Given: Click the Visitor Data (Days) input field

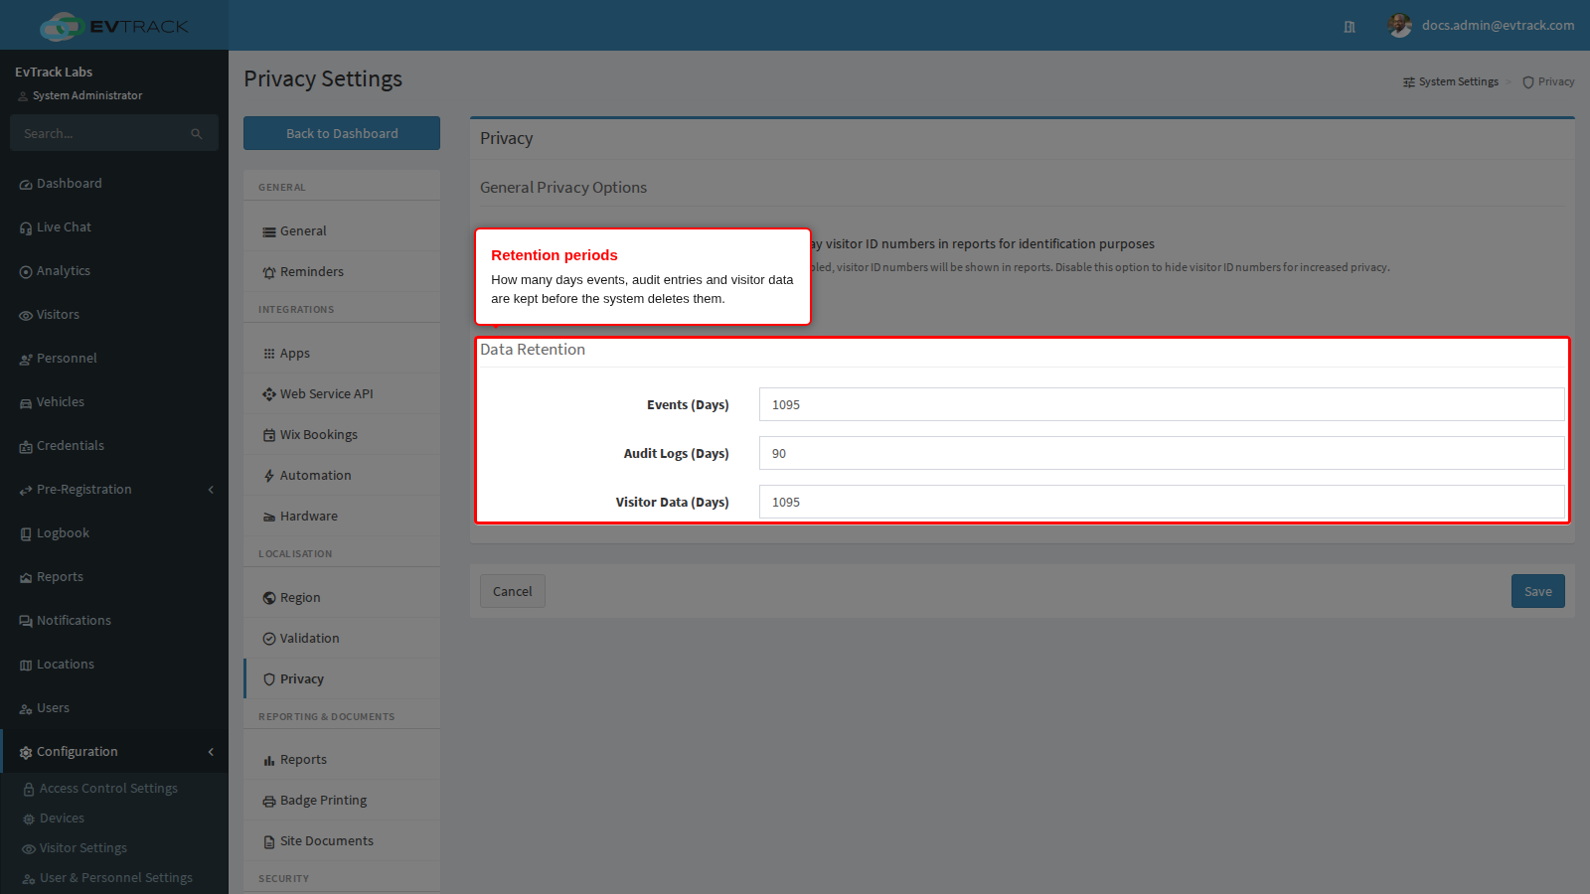Looking at the screenshot, I should [1162, 502].
